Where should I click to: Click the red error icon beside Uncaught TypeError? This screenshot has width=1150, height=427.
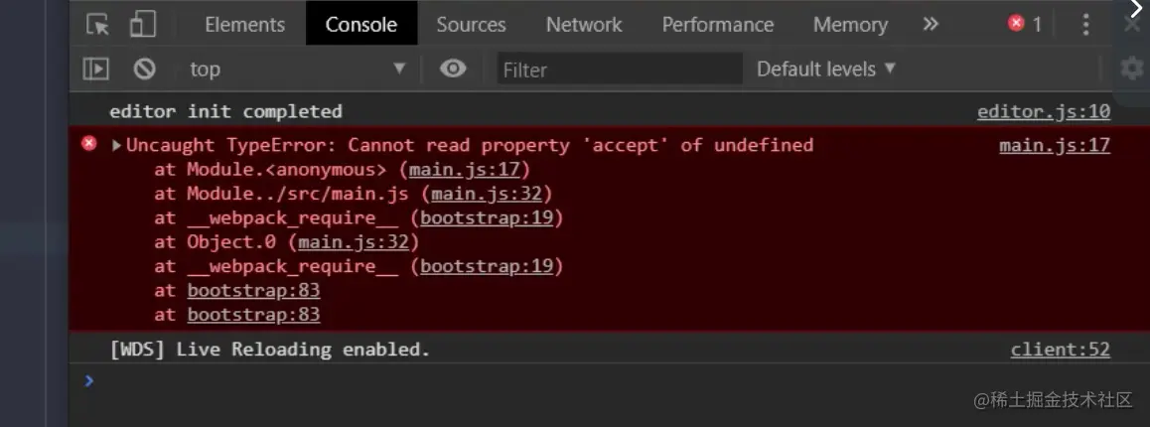coord(88,143)
